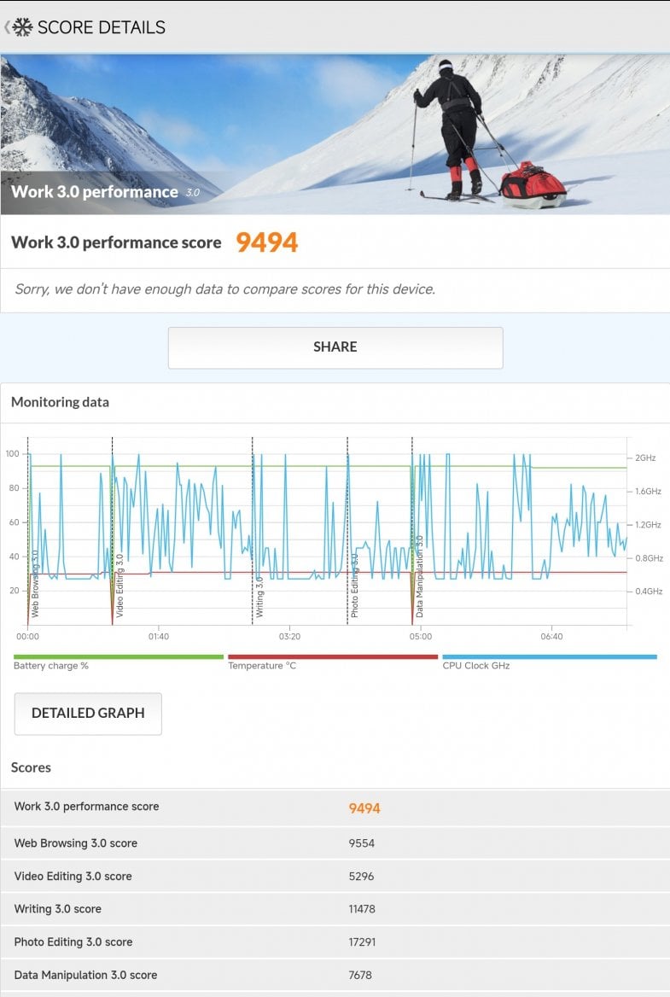
Task: Click the Data Manipulation 3.0 marker in graph
Action: click(x=420, y=577)
